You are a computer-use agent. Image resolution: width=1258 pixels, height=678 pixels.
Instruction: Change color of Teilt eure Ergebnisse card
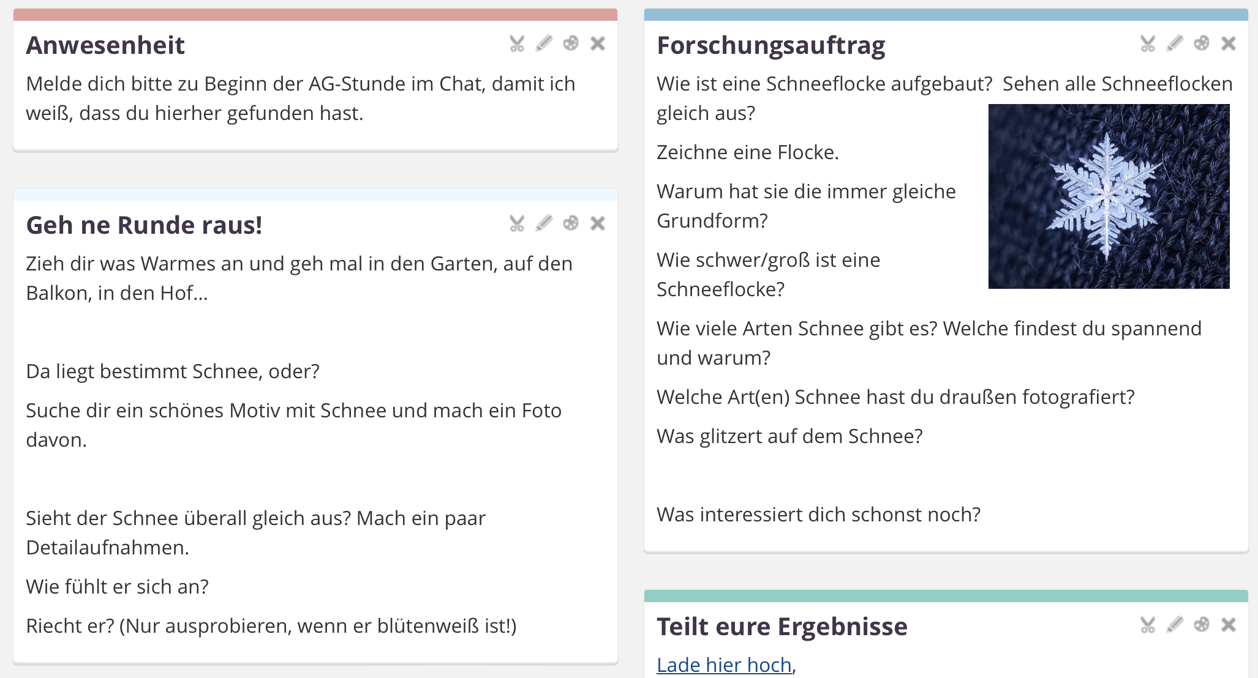click(1202, 625)
